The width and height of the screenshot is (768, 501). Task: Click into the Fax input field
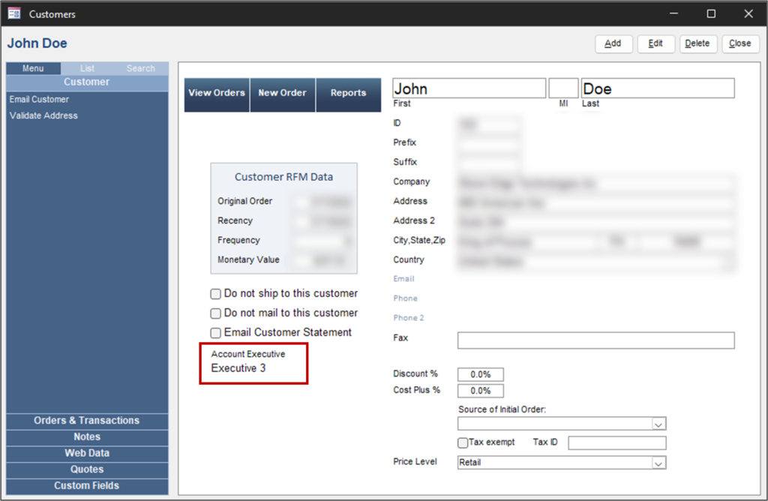tap(595, 340)
